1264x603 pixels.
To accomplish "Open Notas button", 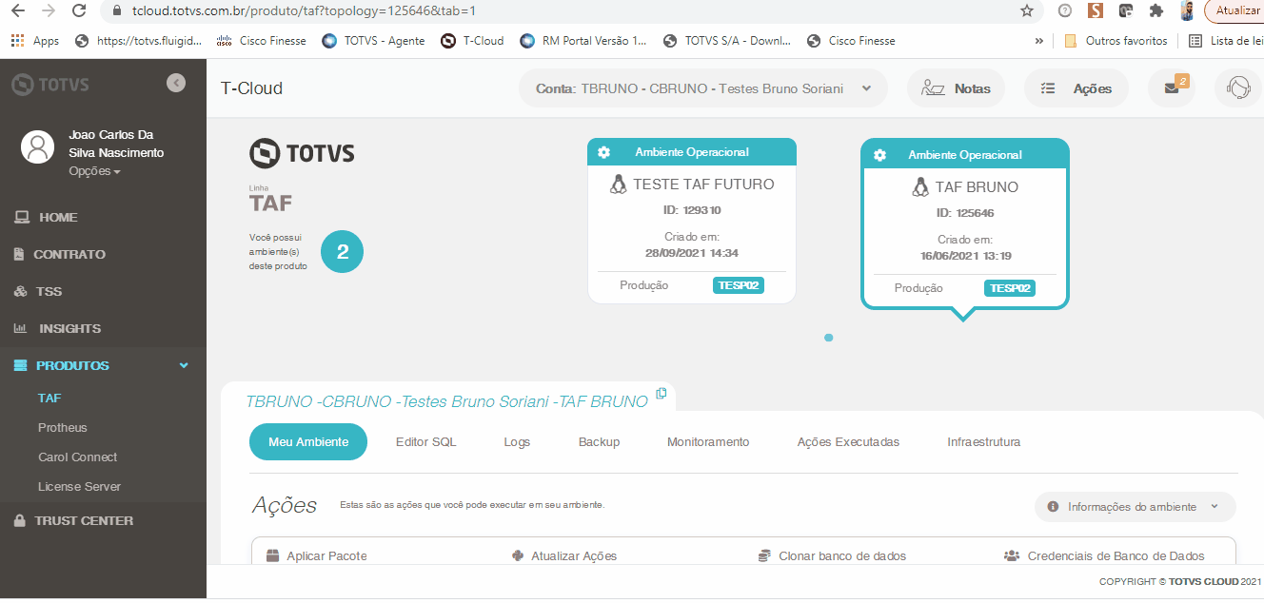I will (956, 88).
